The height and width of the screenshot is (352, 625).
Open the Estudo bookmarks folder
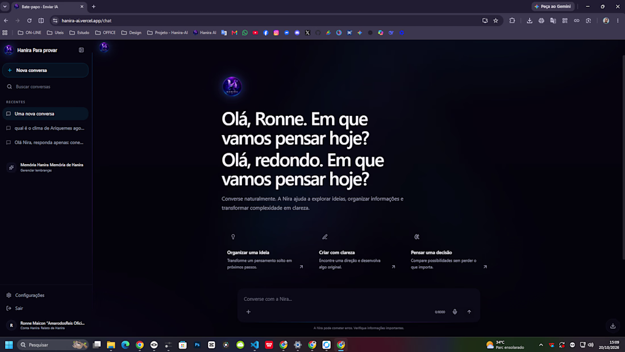tap(80, 33)
